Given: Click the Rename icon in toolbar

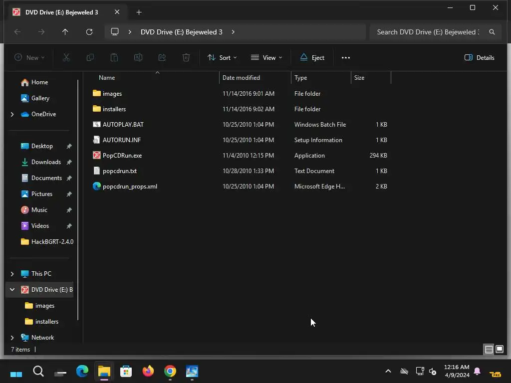Looking at the screenshot, I should 138,58.
